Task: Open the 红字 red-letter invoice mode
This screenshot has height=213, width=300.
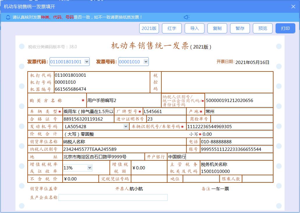Action: (x=172, y=28)
